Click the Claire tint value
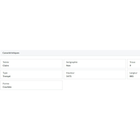The image size is (140, 140). point(6,66)
